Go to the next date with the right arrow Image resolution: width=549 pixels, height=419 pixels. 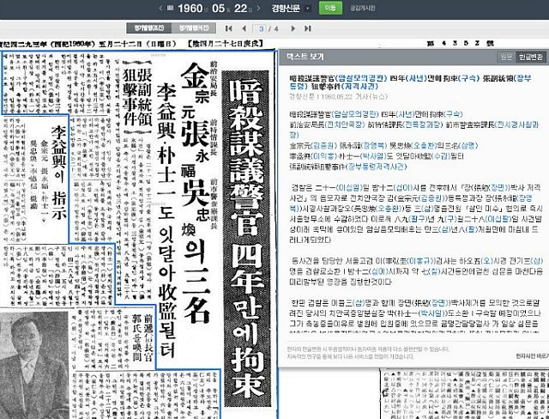pos(258,8)
